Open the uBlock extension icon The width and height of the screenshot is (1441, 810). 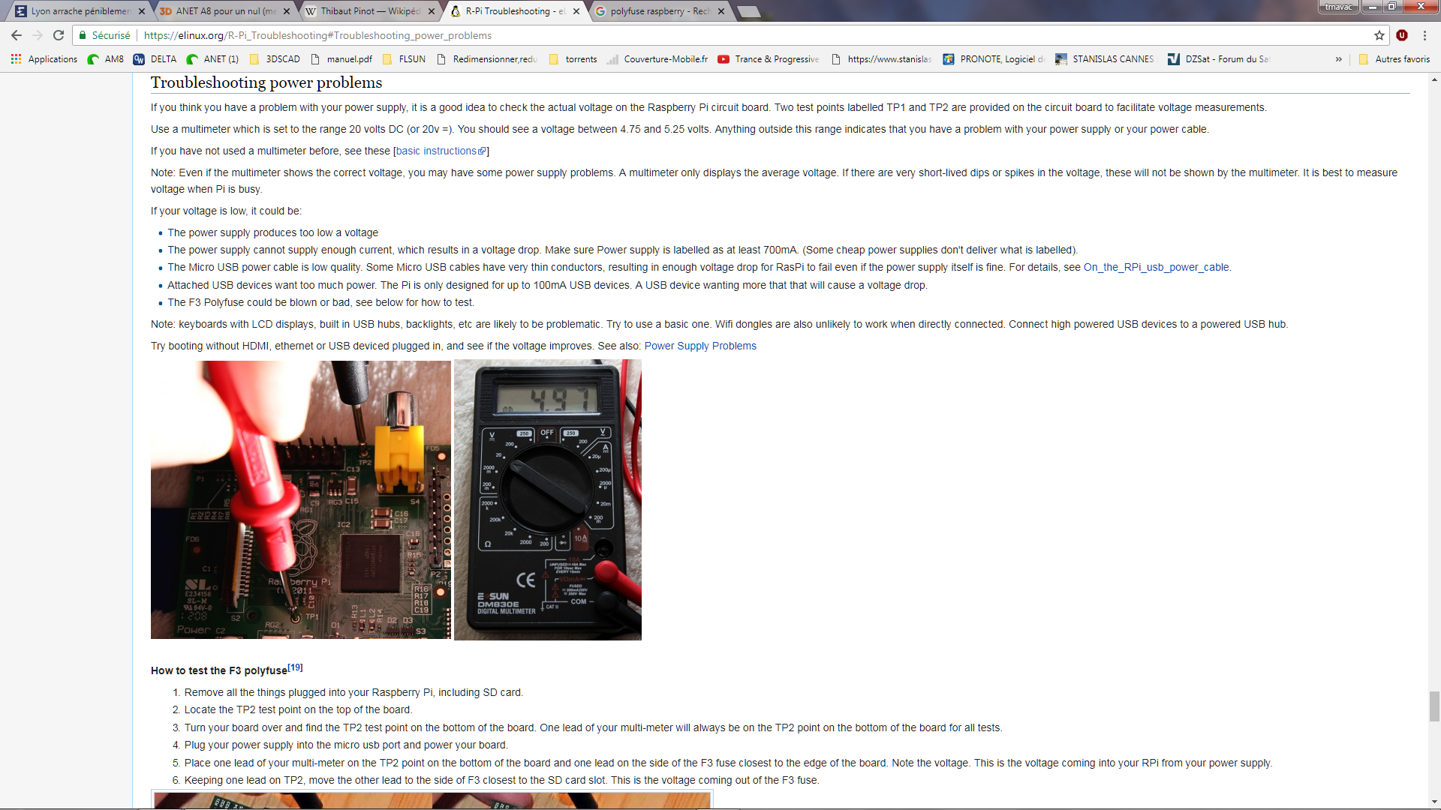(x=1402, y=35)
